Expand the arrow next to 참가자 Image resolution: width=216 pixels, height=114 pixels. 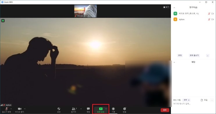81,109
